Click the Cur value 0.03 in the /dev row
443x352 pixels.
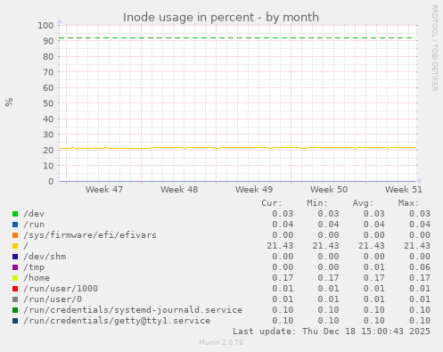point(283,214)
